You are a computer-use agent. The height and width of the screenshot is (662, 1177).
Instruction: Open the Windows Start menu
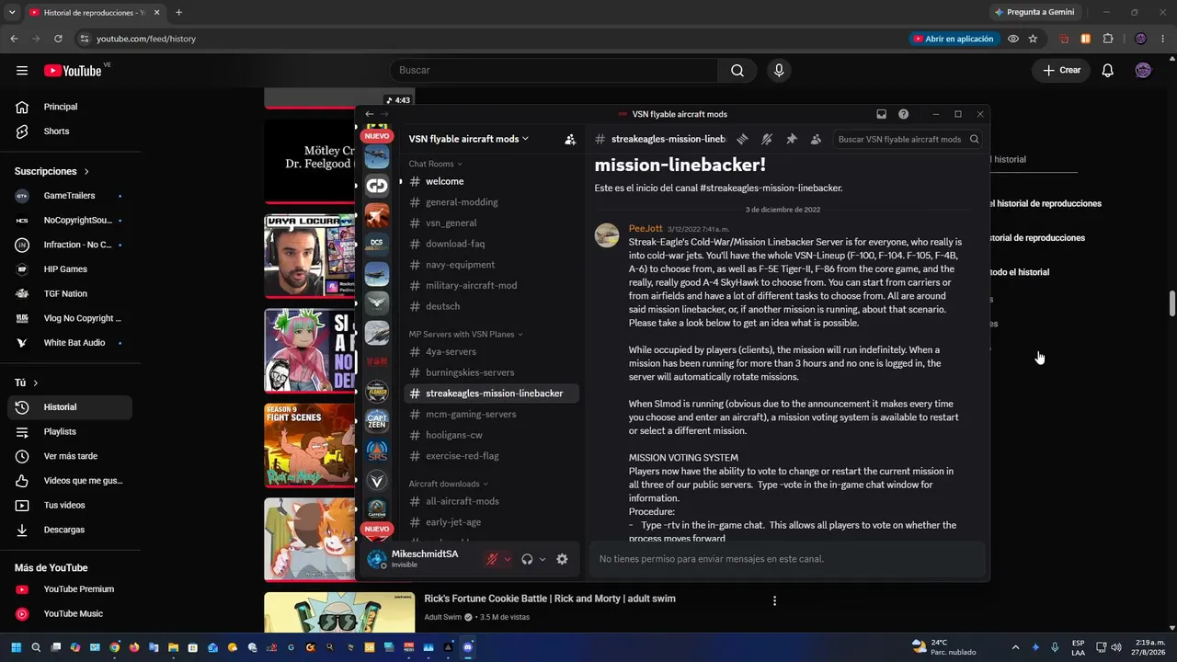click(16, 647)
